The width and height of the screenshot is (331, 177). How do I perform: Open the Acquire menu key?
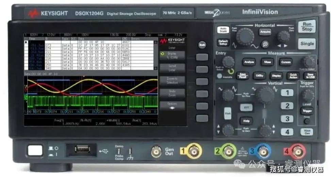point(265,32)
